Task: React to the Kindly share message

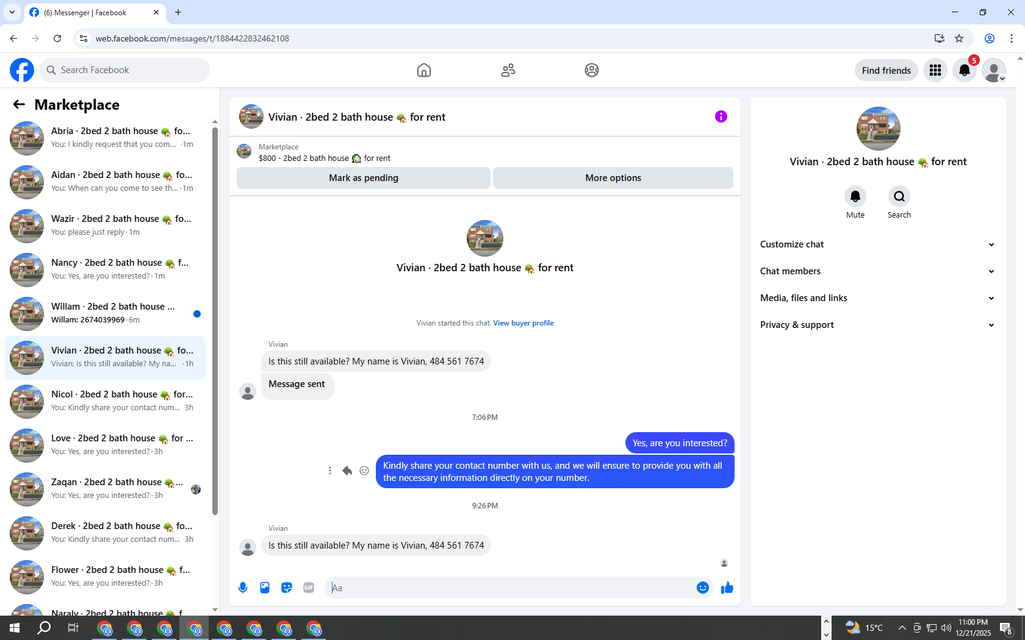Action: 364,471
